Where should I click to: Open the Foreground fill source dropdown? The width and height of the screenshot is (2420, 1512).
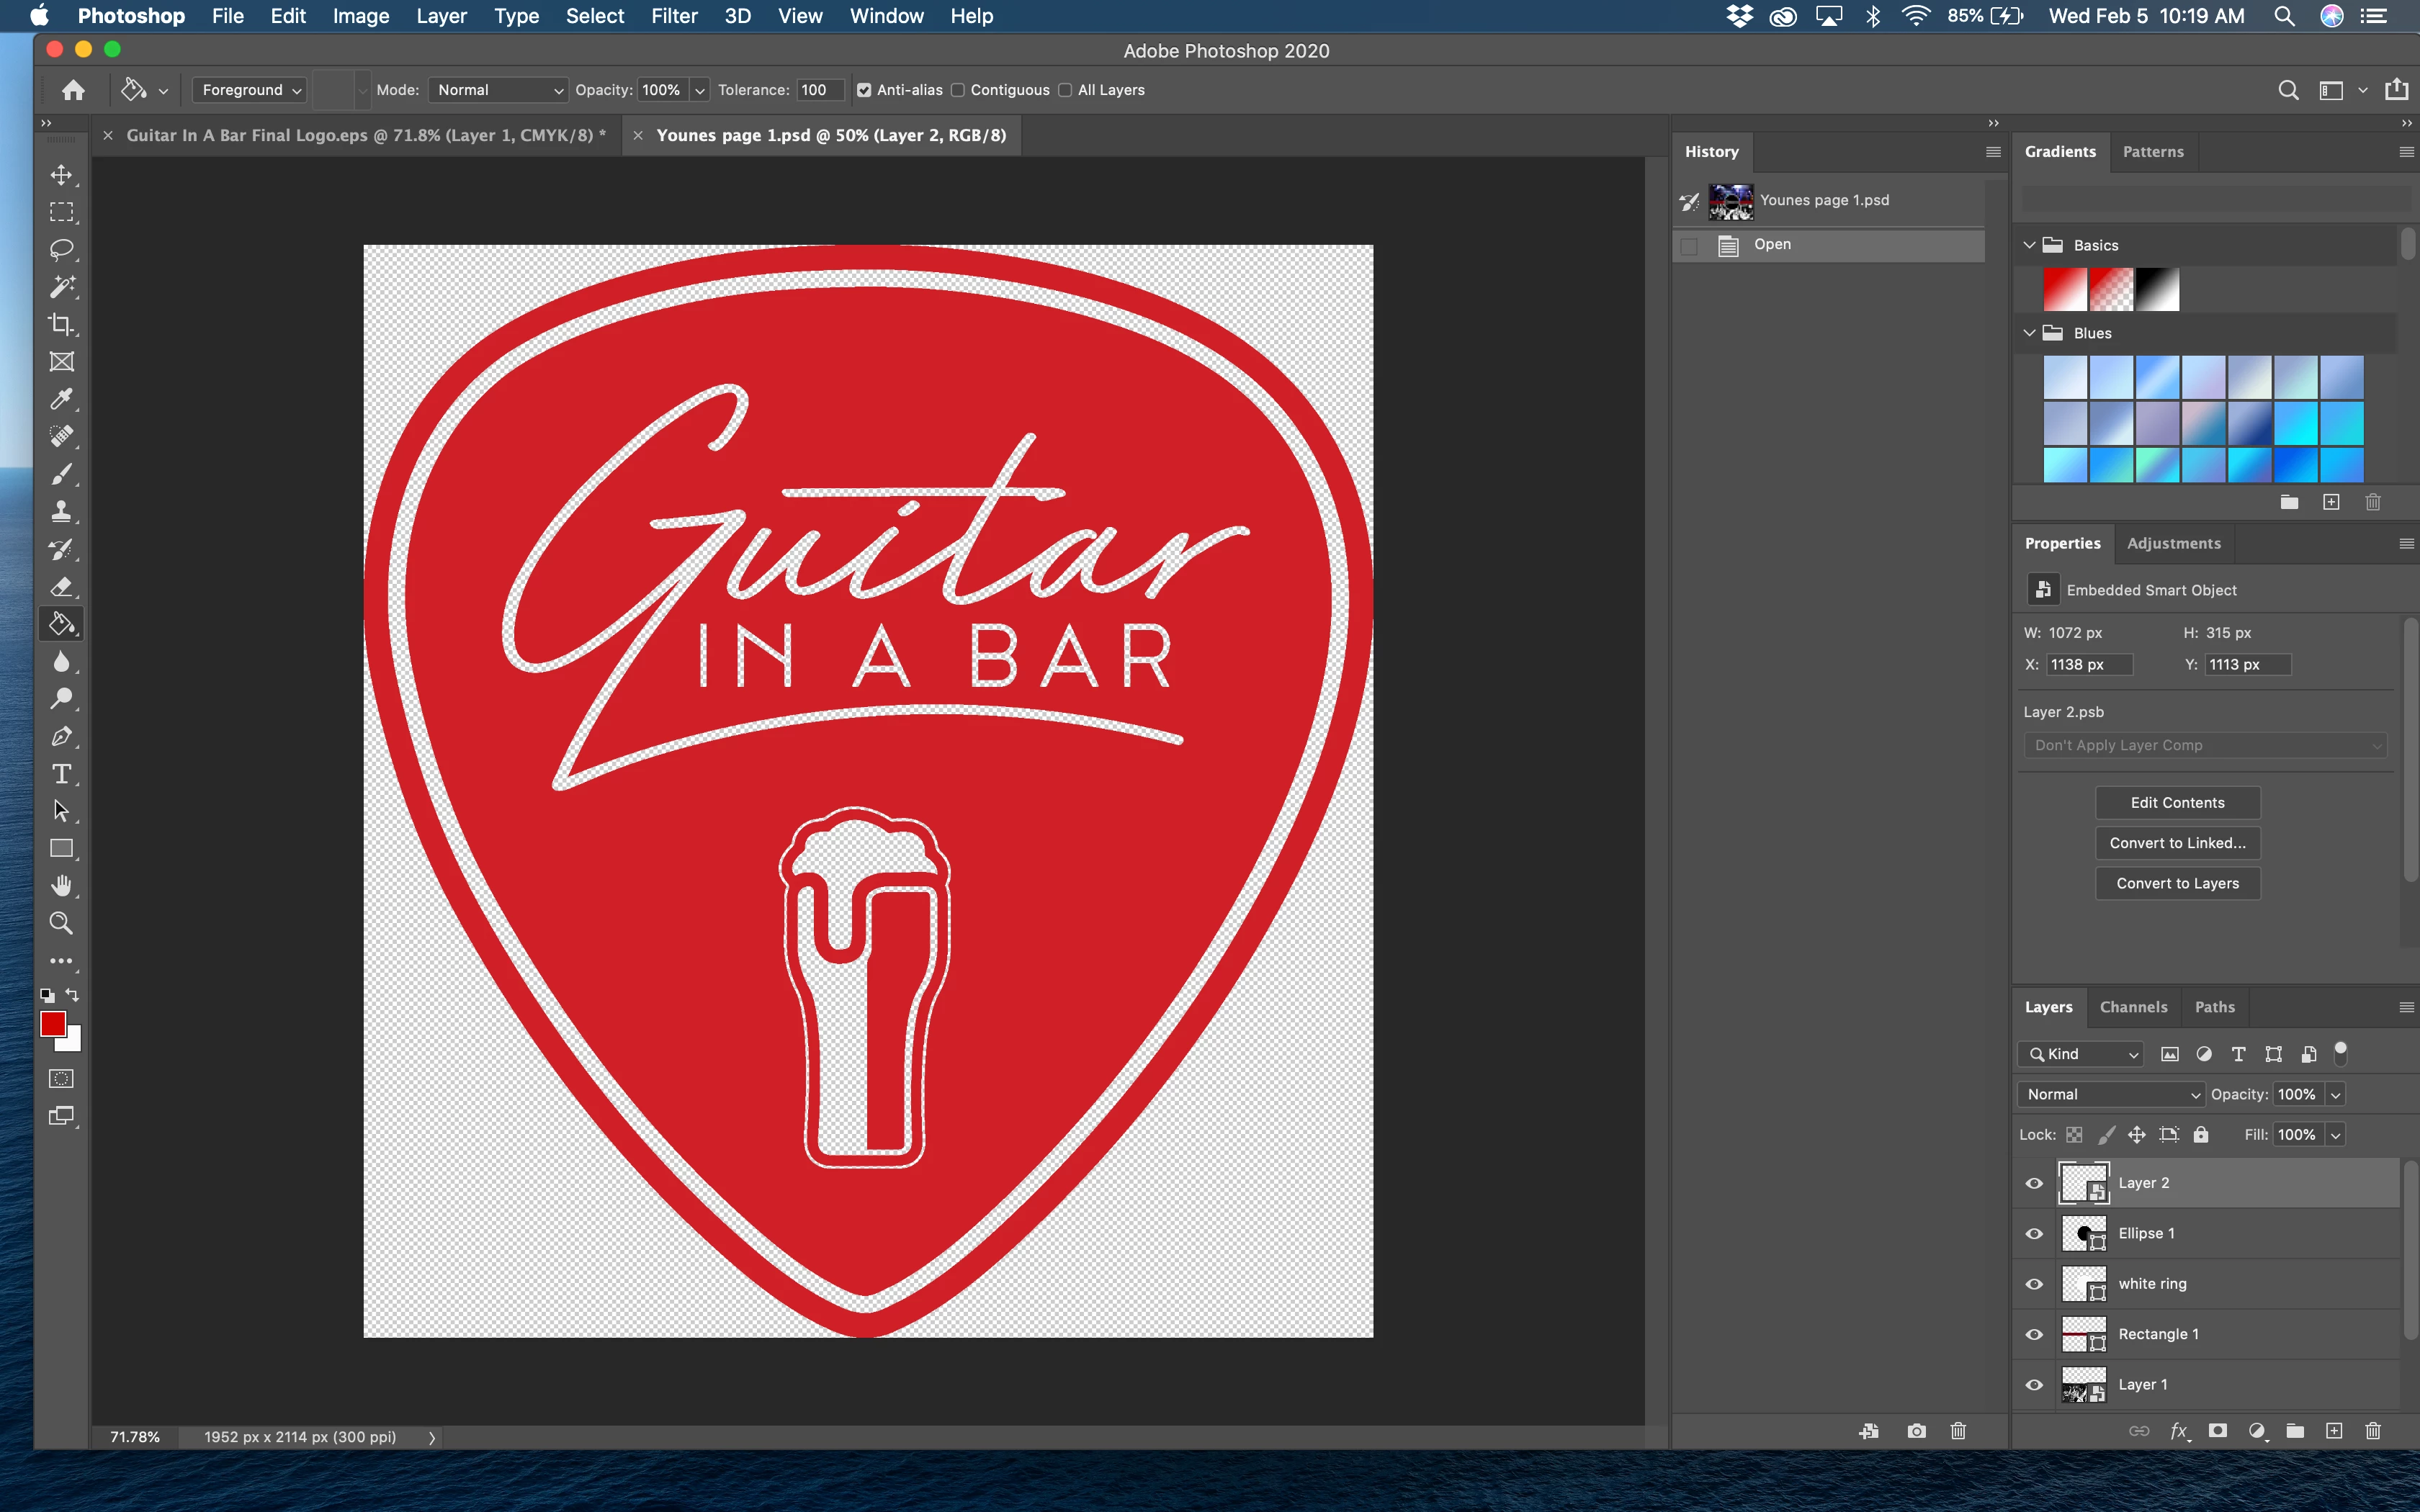pyautogui.click(x=250, y=90)
